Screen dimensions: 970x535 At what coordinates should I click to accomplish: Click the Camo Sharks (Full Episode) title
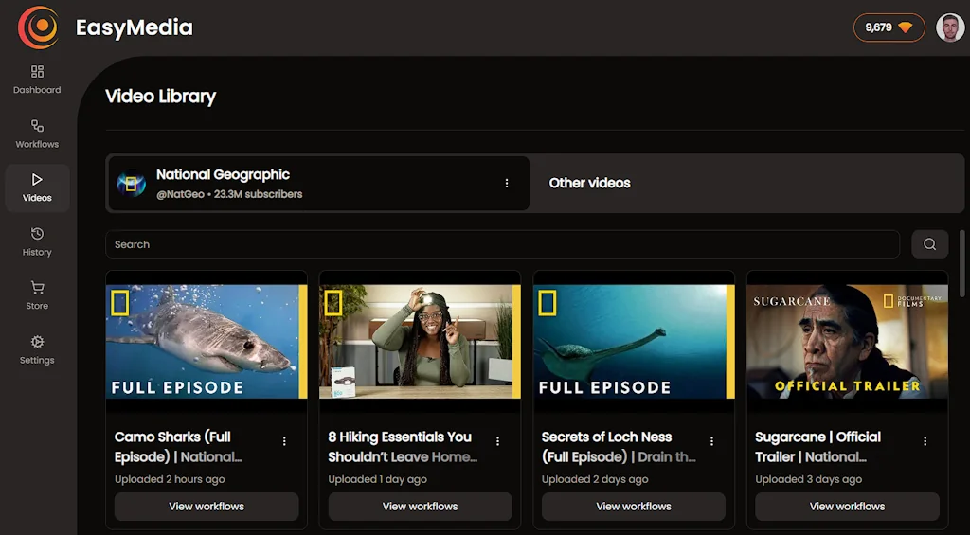178,447
